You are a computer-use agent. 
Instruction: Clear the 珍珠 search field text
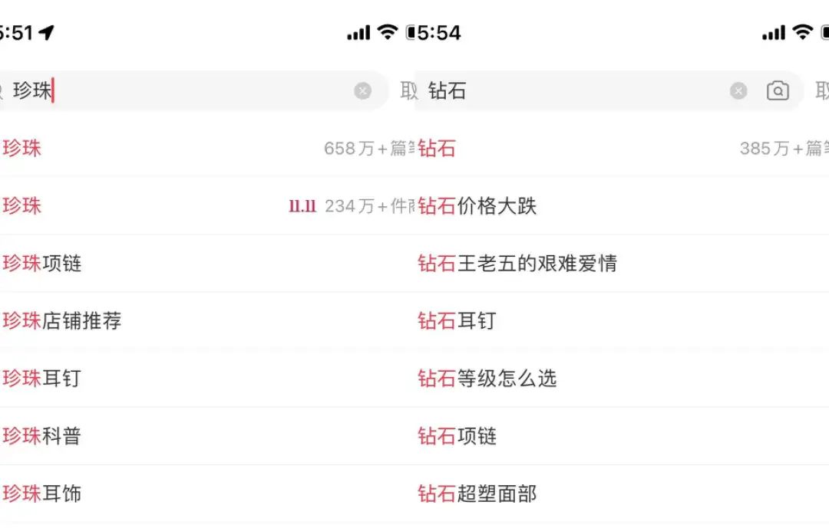click(362, 91)
